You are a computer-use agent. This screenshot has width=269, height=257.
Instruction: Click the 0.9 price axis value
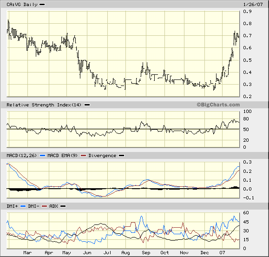pos(247,12)
